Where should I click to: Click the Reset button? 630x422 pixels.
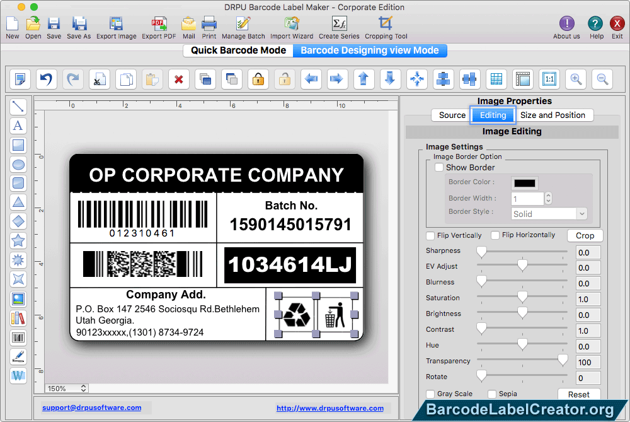[578, 394]
